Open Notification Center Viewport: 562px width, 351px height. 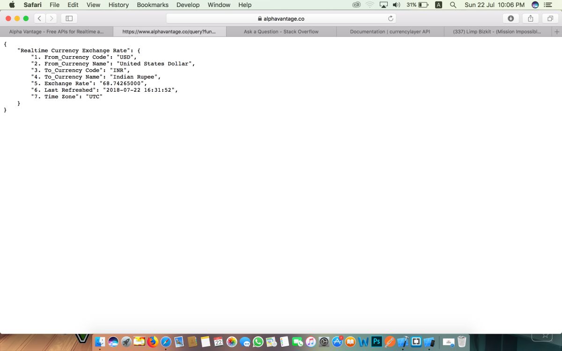[548, 5]
